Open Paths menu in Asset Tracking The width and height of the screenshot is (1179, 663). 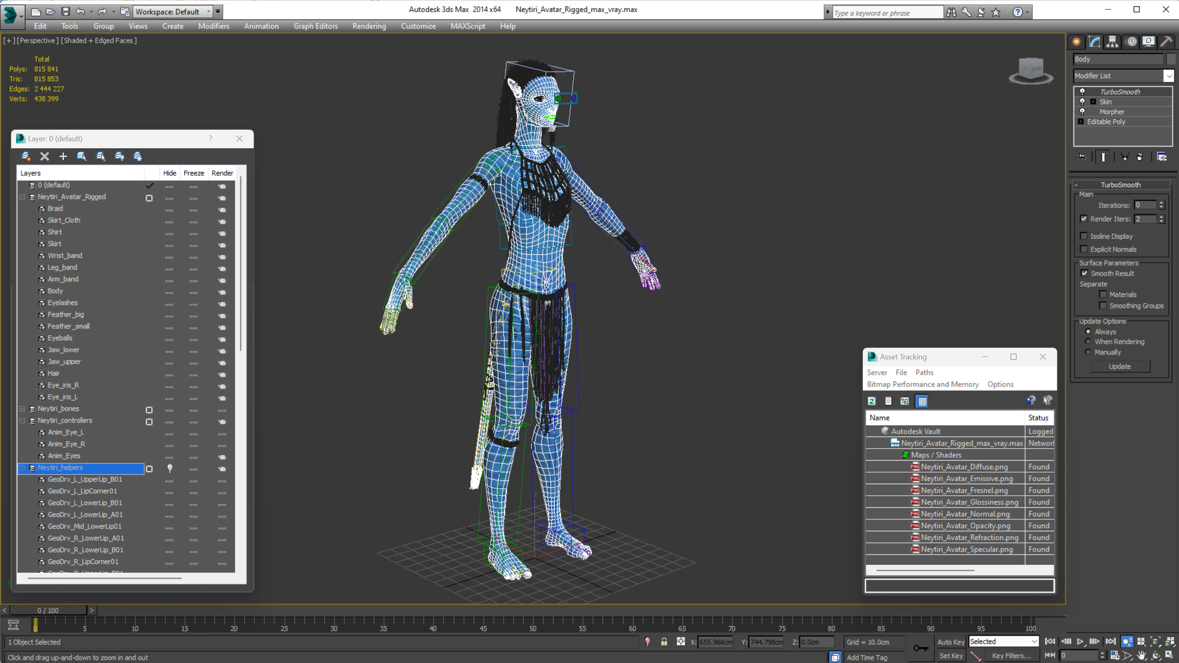point(924,373)
